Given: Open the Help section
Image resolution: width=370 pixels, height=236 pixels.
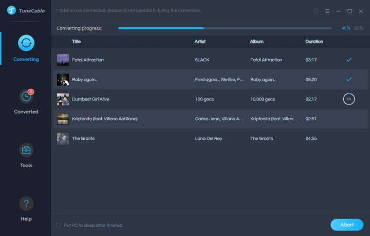Looking at the screenshot, I should pos(26,209).
